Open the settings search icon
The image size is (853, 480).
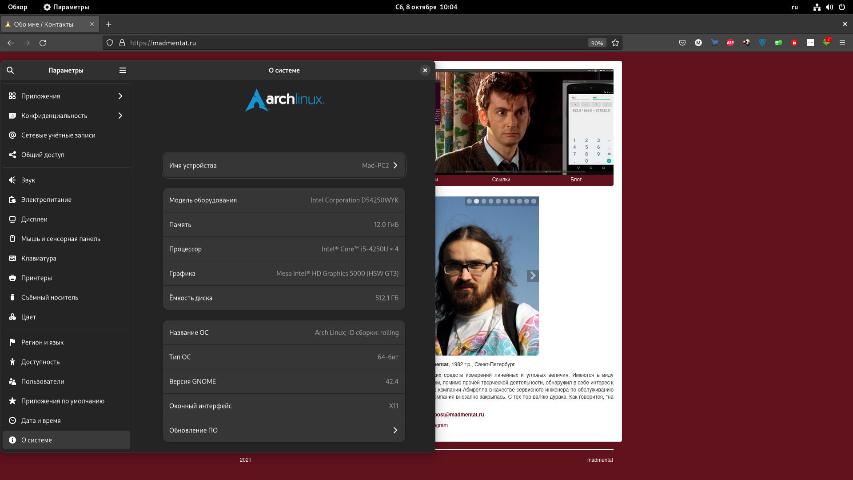(10, 70)
